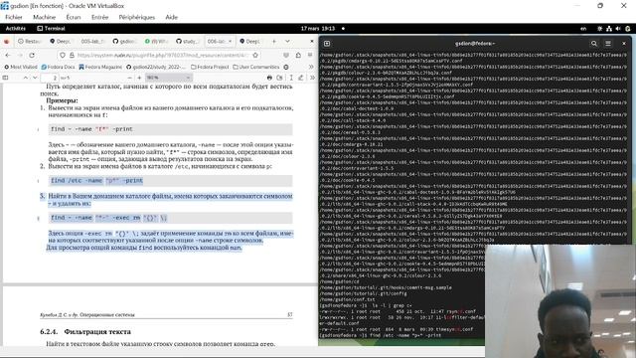This screenshot has height=358, width=636.
Task: Open the Fedora Docs bookmark
Action: [58, 67]
